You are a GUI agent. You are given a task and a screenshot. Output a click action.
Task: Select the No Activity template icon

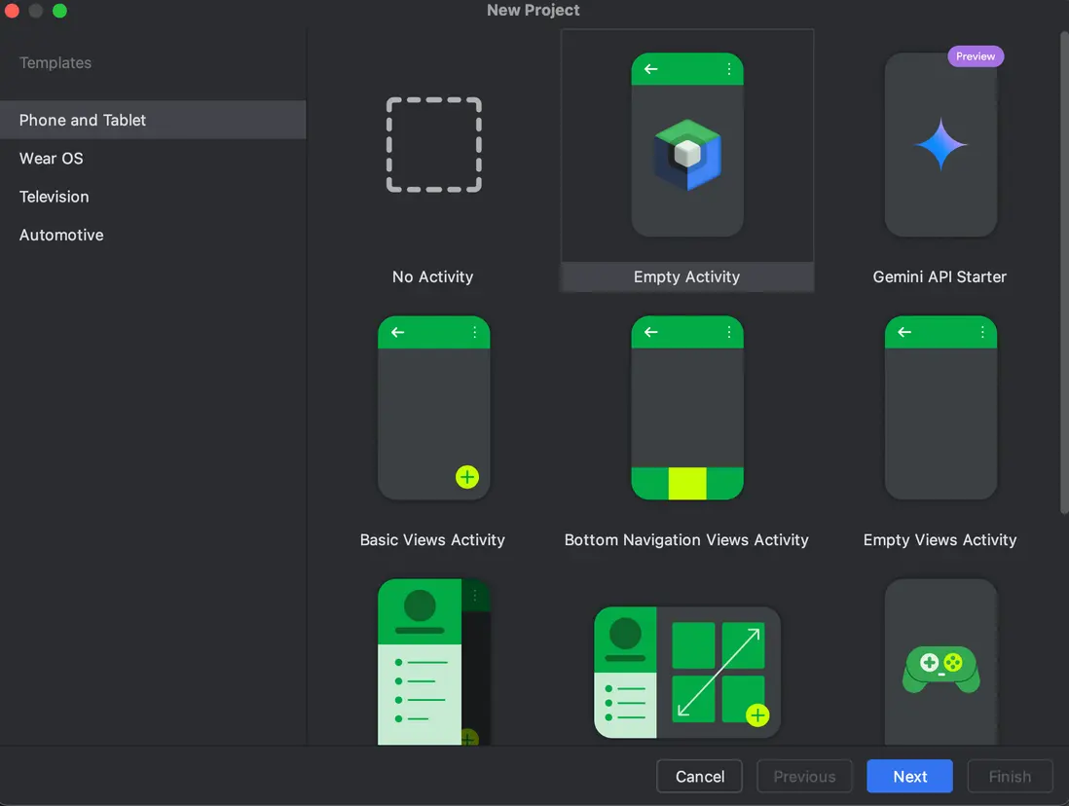433,146
